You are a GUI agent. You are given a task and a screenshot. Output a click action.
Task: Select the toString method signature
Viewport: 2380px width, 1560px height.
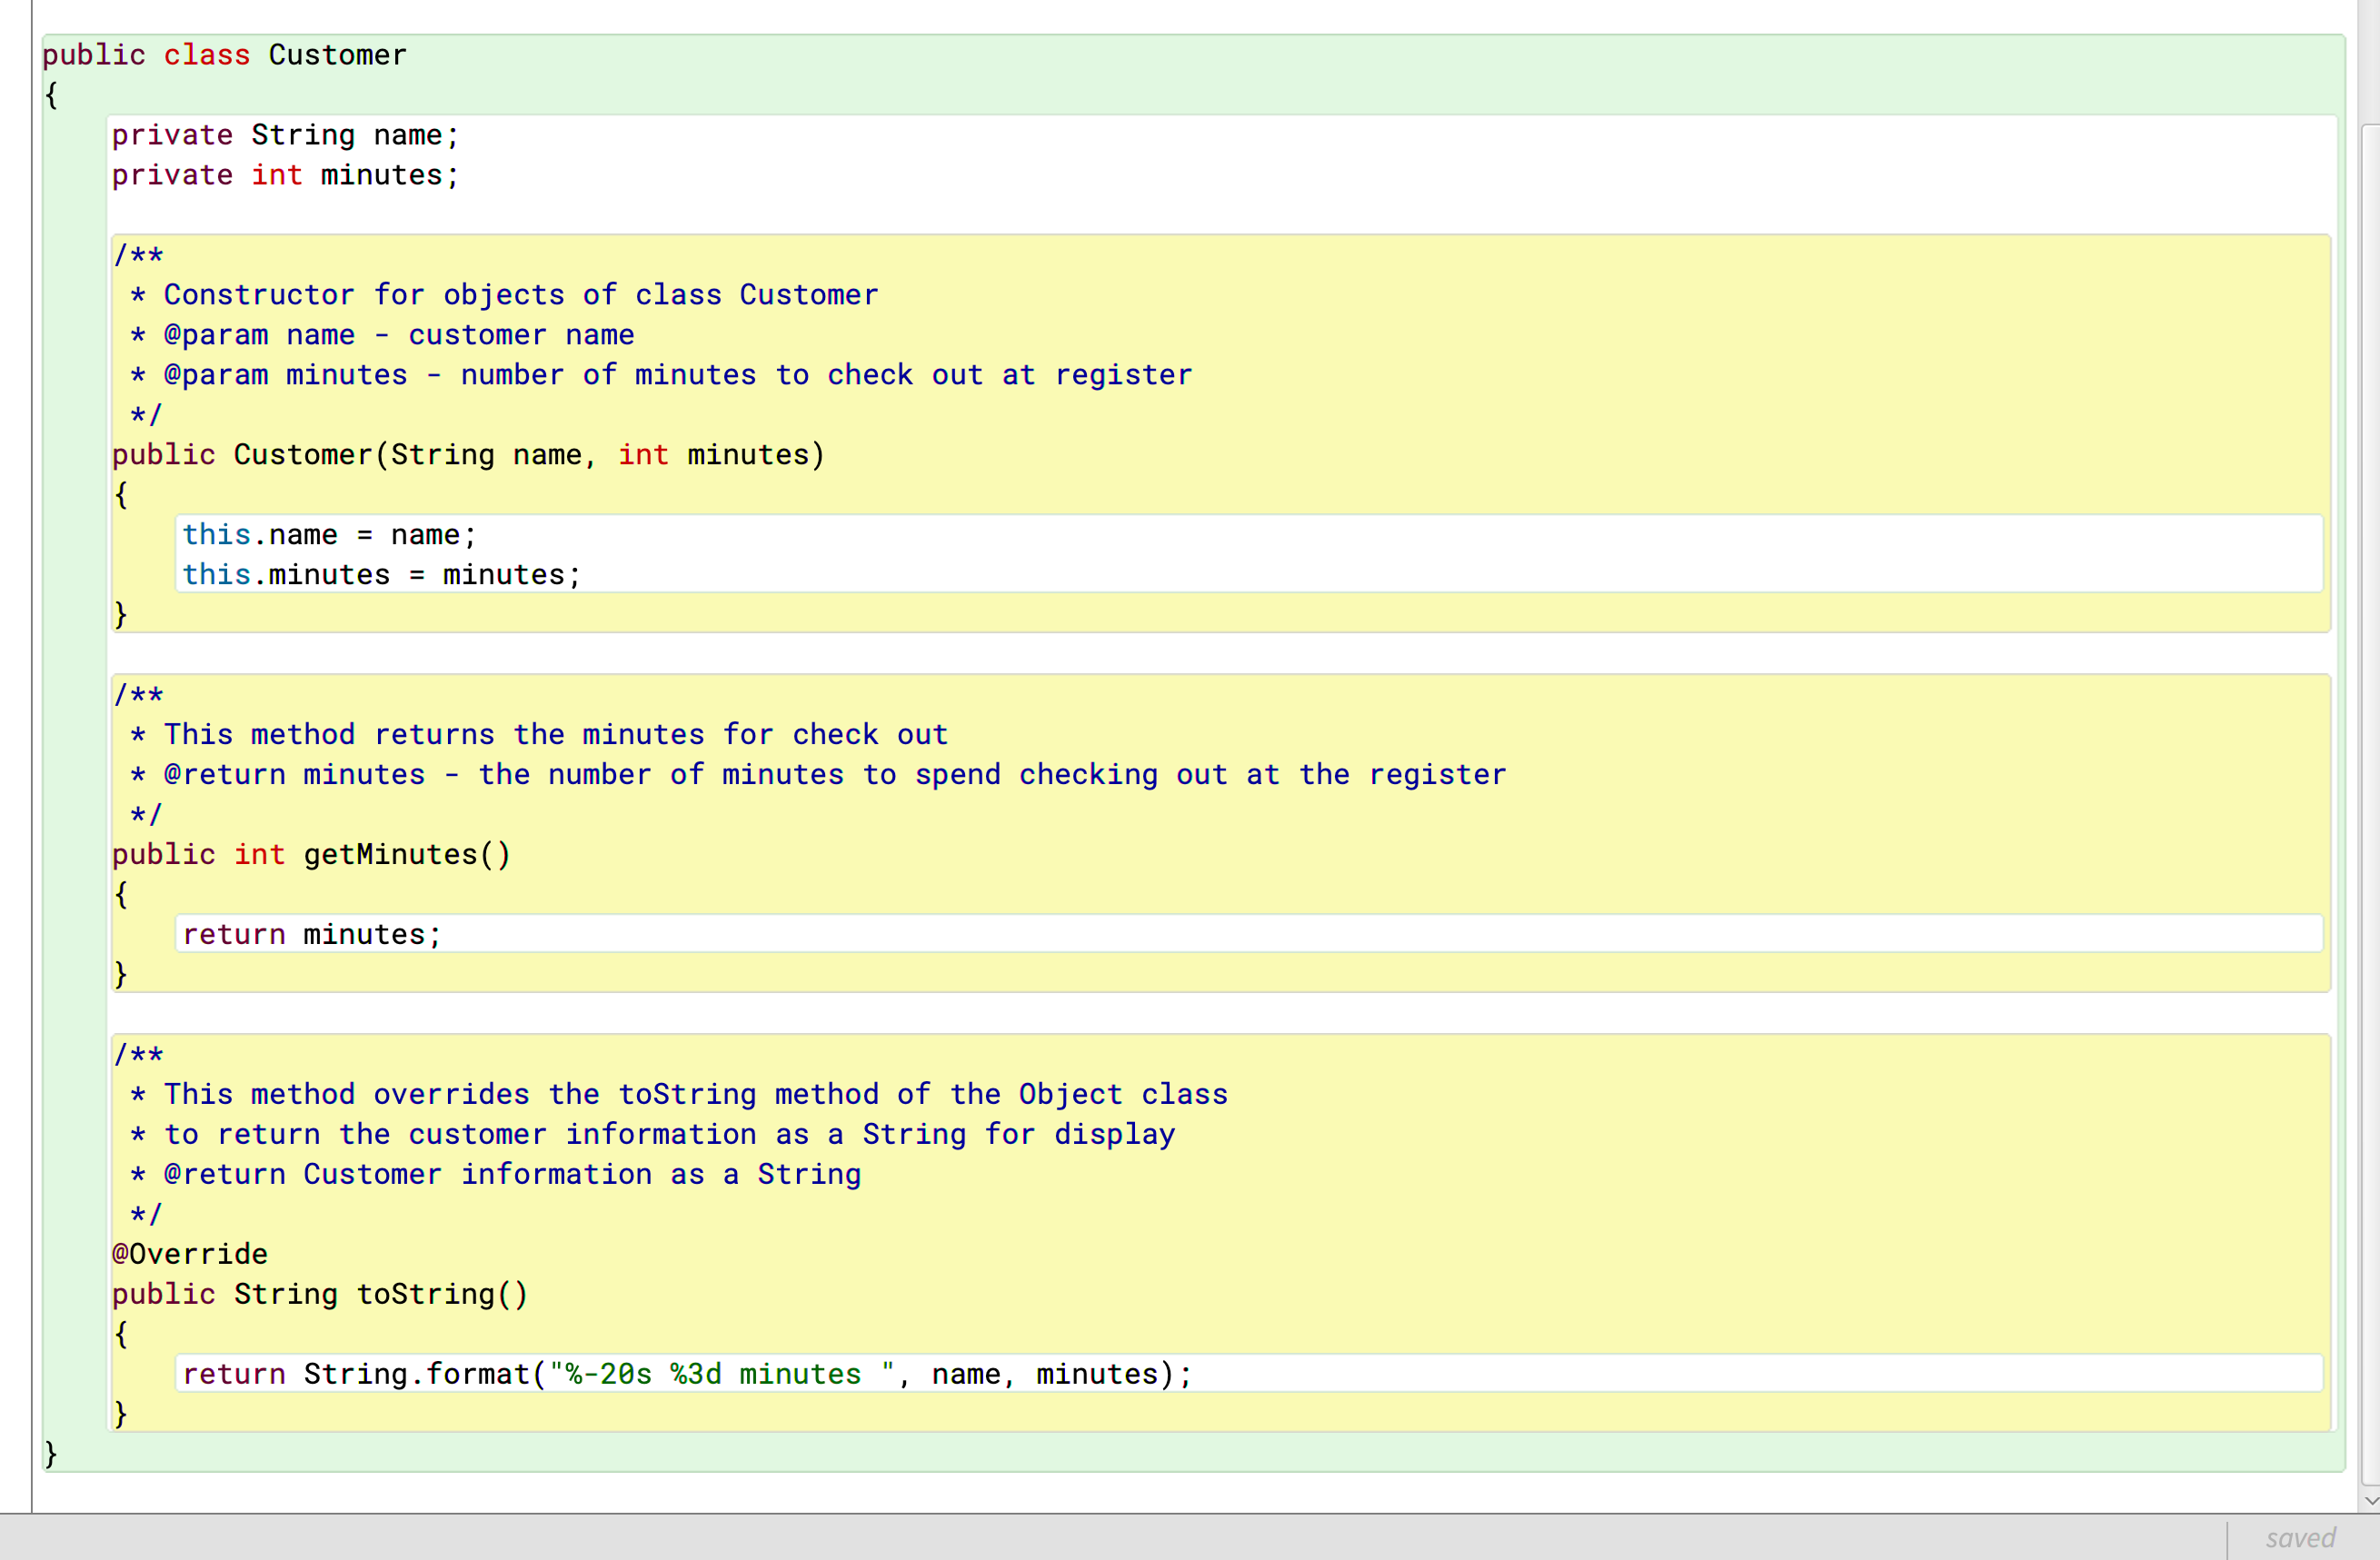pos(320,1294)
